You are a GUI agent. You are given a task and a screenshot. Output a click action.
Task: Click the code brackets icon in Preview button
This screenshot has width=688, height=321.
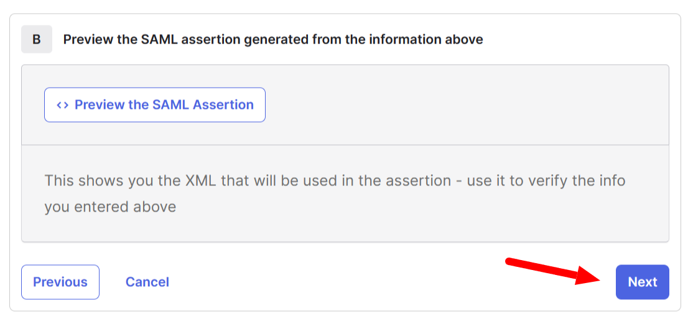point(62,105)
